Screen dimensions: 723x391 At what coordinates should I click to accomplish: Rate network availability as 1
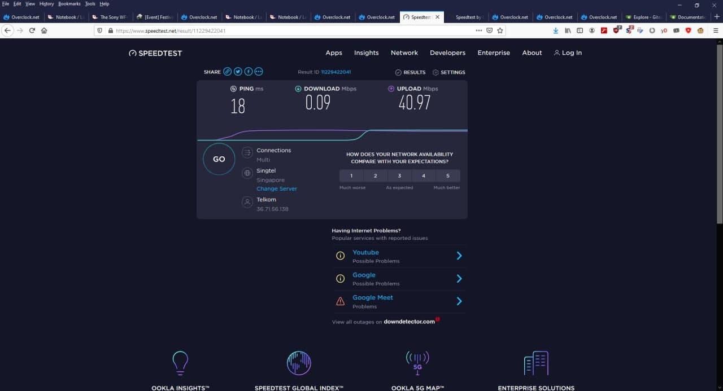351,175
